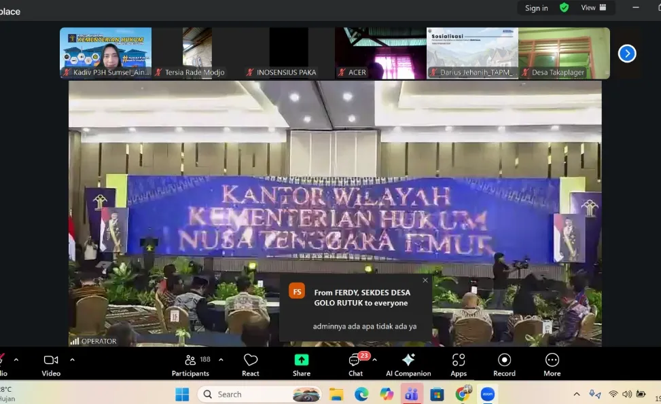The width and height of the screenshot is (661, 404).
Task: Show hidden system tray icons
Action: click(577, 394)
